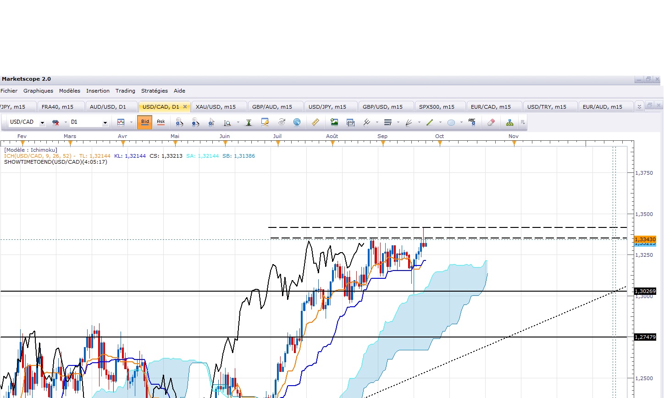The width and height of the screenshot is (664, 398).
Task: Expand arrow beside the remove symbol icon
Action: click(x=66, y=122)
